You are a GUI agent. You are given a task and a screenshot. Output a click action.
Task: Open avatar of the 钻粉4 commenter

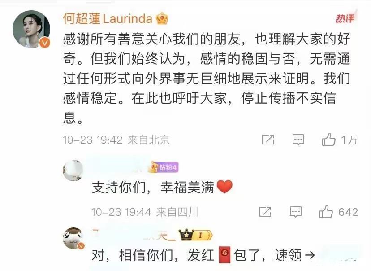pyautogui.click(x=73, y=170)
